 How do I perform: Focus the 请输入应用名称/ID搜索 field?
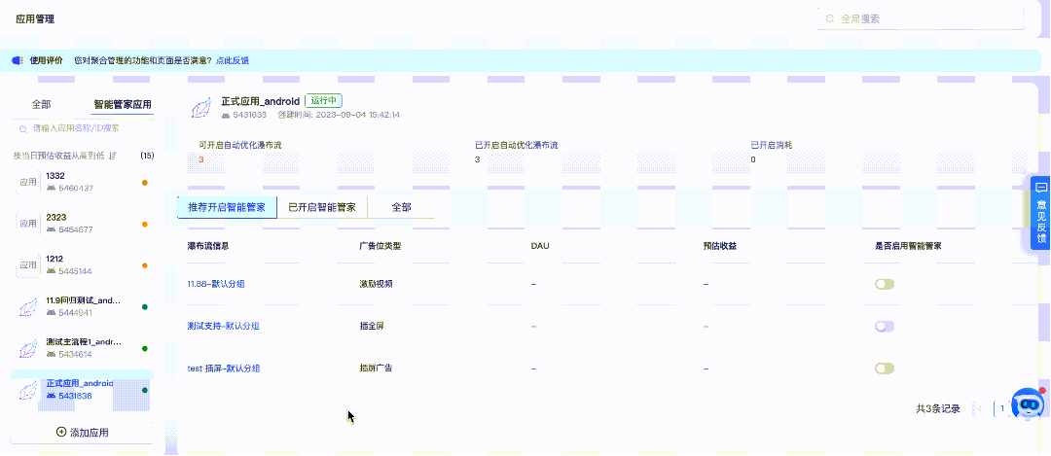tap(83, 128)
